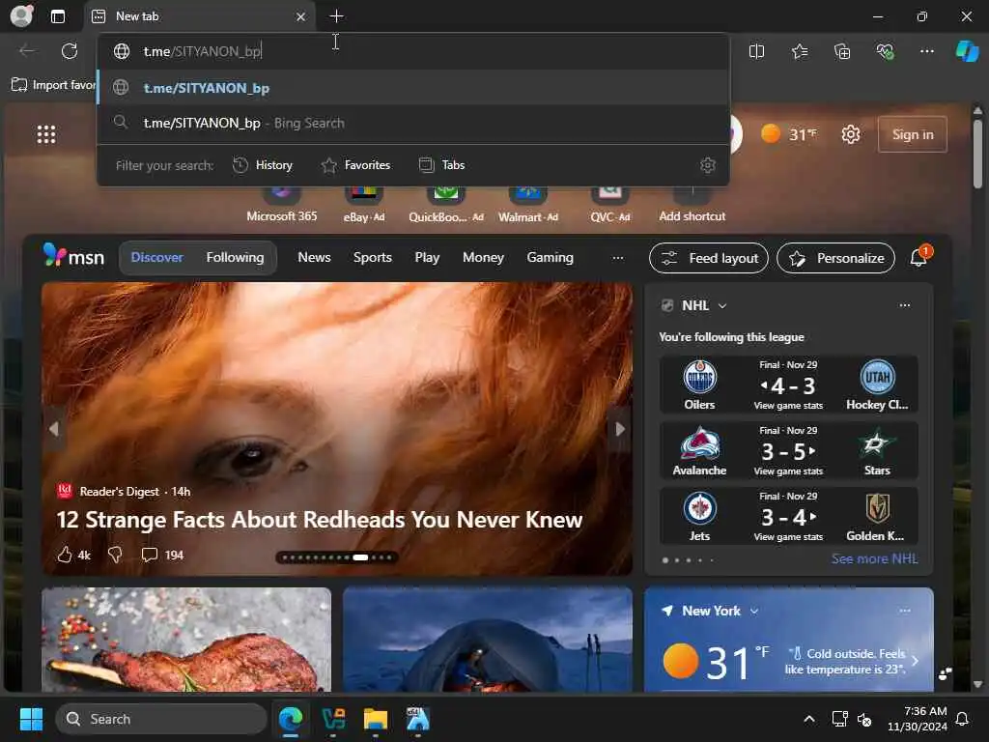Open the Windows Start button
This screenshot has width=989, height=742.
[31, 719]
